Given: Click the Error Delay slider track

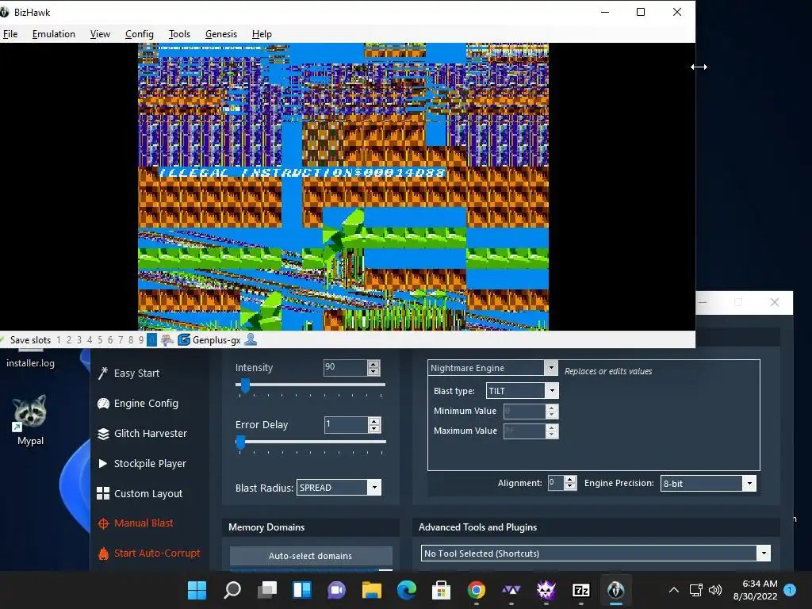Looking at the screenshot, I should pyautogui.click(x=311, y=442).
